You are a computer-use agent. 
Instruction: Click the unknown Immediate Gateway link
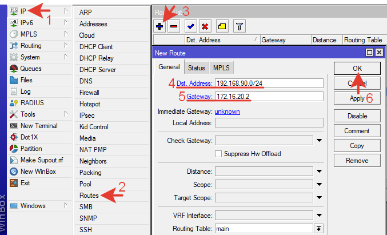[x=227, y=111]
